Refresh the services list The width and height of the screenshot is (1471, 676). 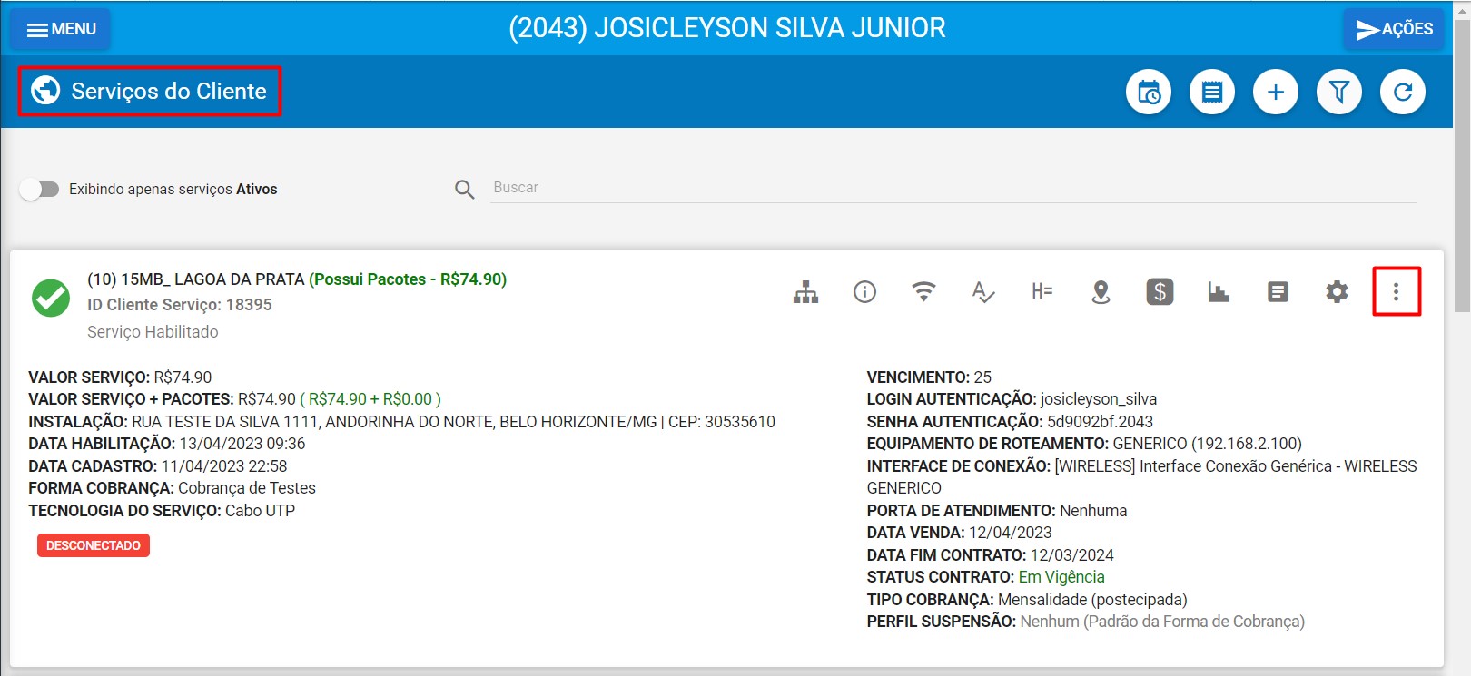point(1403,93)
